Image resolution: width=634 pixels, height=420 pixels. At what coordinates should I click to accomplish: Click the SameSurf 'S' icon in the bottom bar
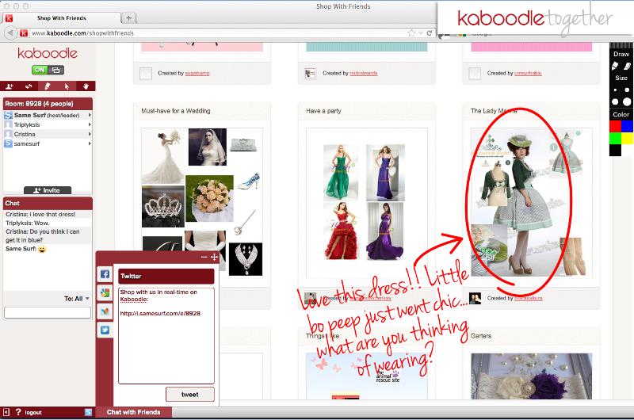[x=88, y=412]
